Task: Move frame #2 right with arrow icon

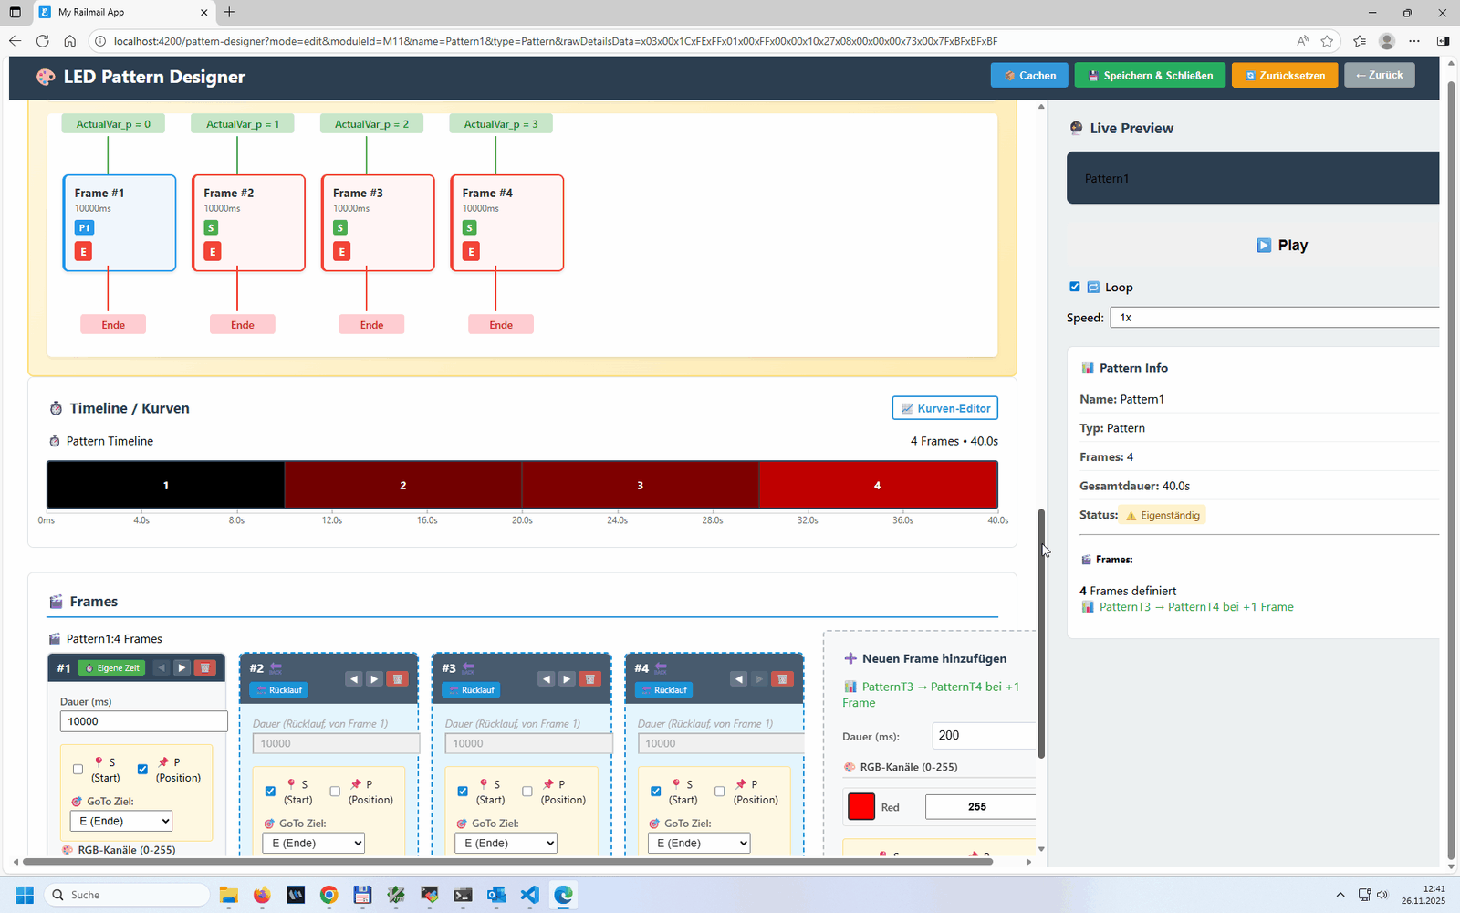Action: (374, 679)
